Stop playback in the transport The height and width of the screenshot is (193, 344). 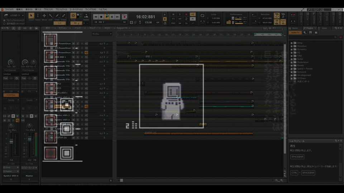[101, 17]
